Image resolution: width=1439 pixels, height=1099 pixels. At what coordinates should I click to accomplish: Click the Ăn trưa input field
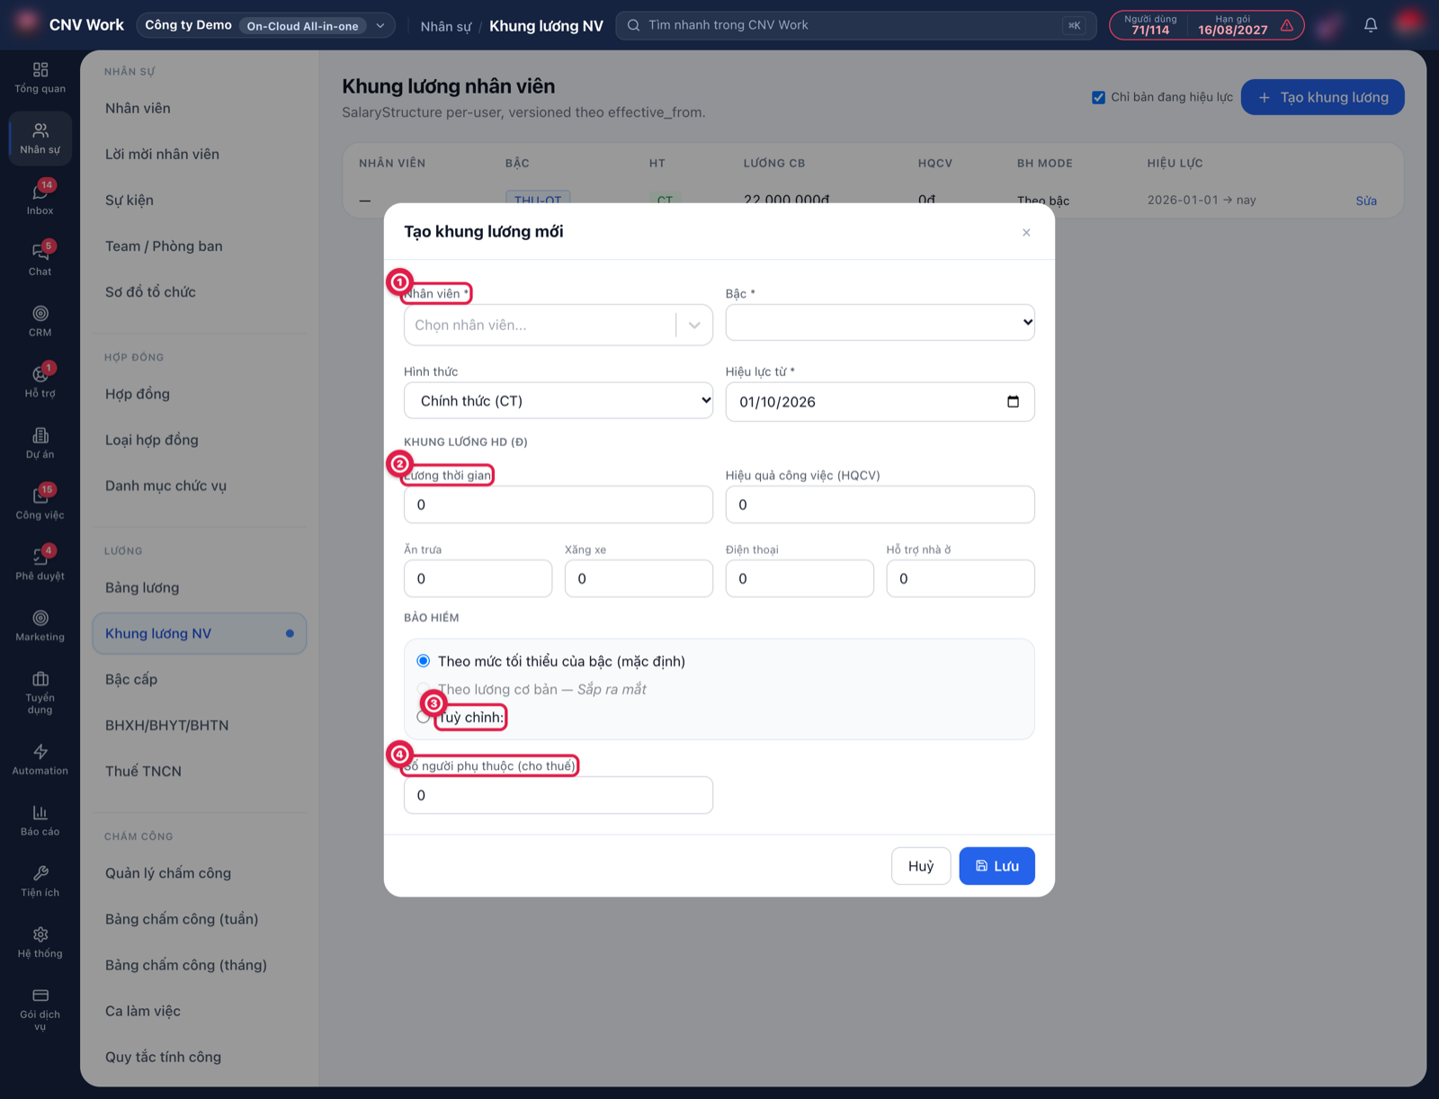478,578
